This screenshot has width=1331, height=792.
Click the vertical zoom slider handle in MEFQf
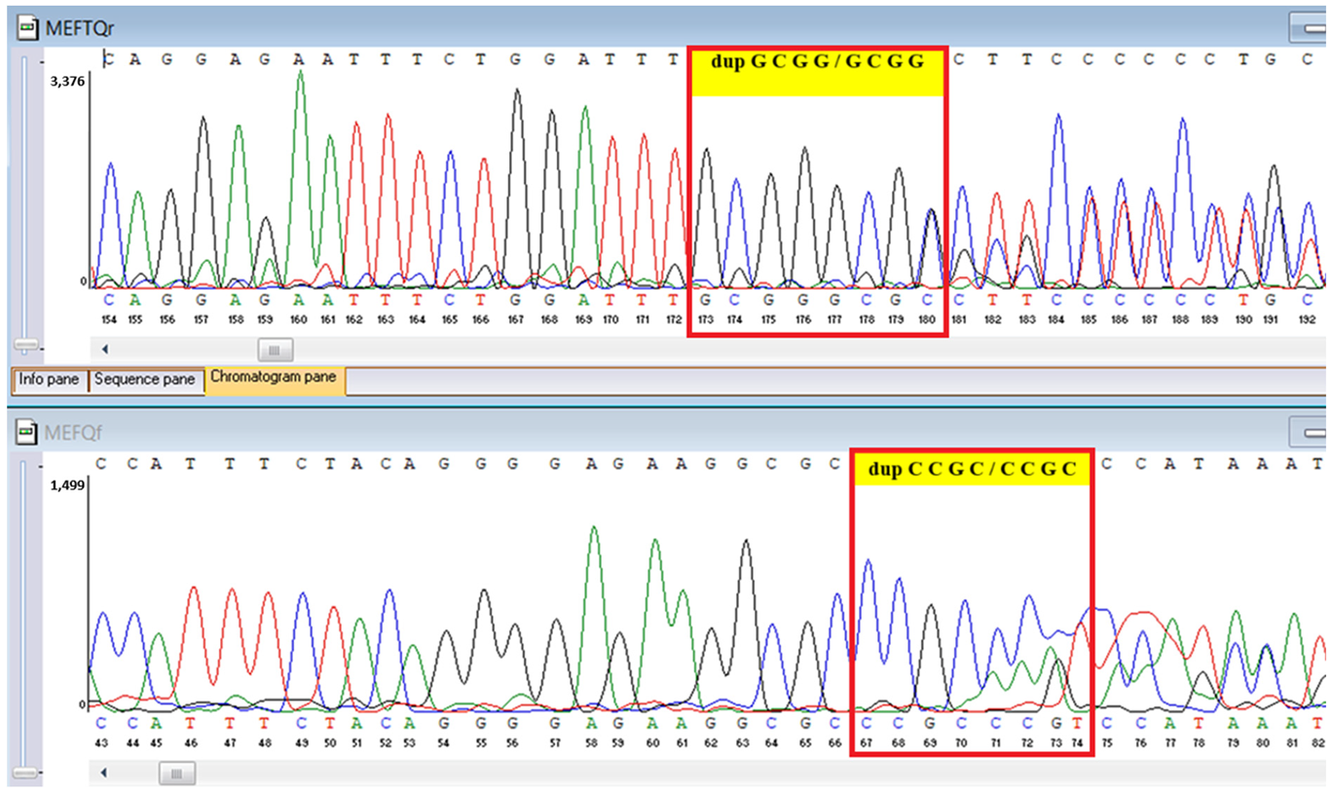click(x=26, y=774)
